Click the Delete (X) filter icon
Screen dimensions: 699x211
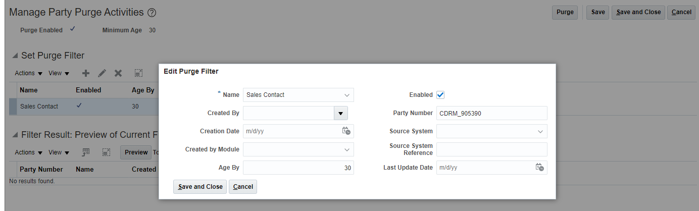(x=118, y=73)
